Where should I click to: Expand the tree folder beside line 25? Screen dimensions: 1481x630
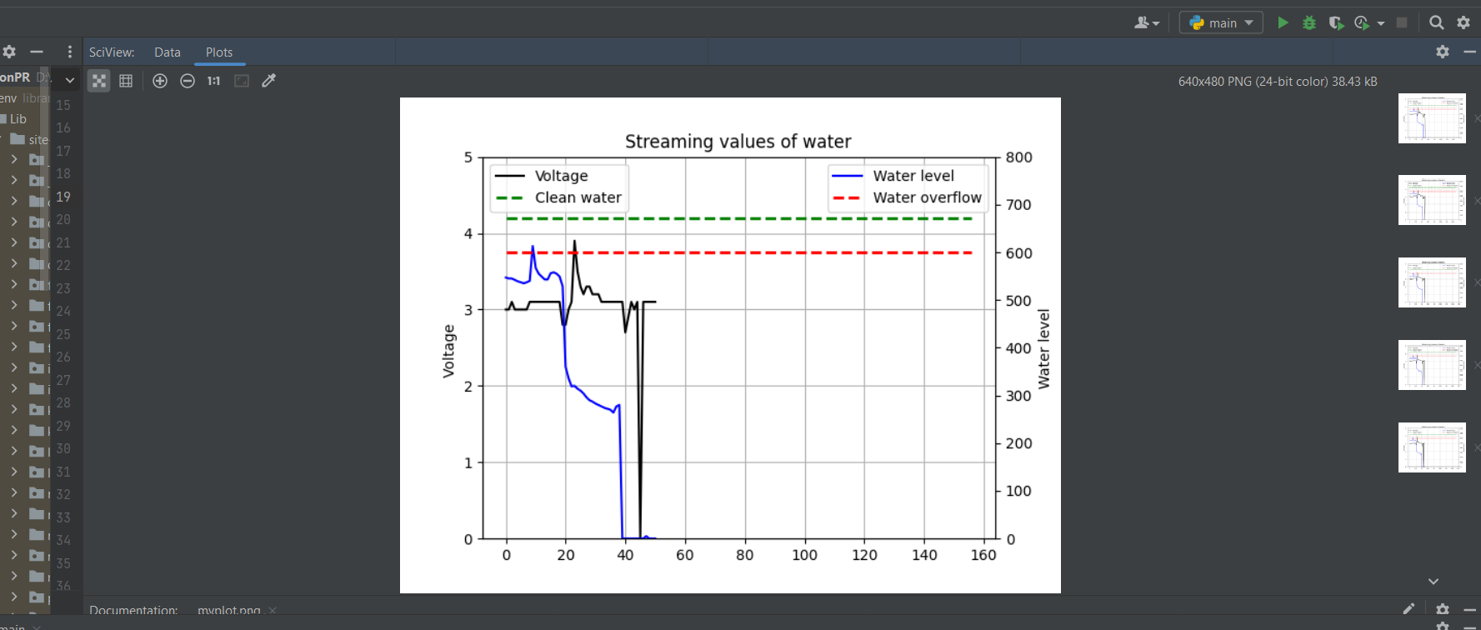(x=14, y=325)
